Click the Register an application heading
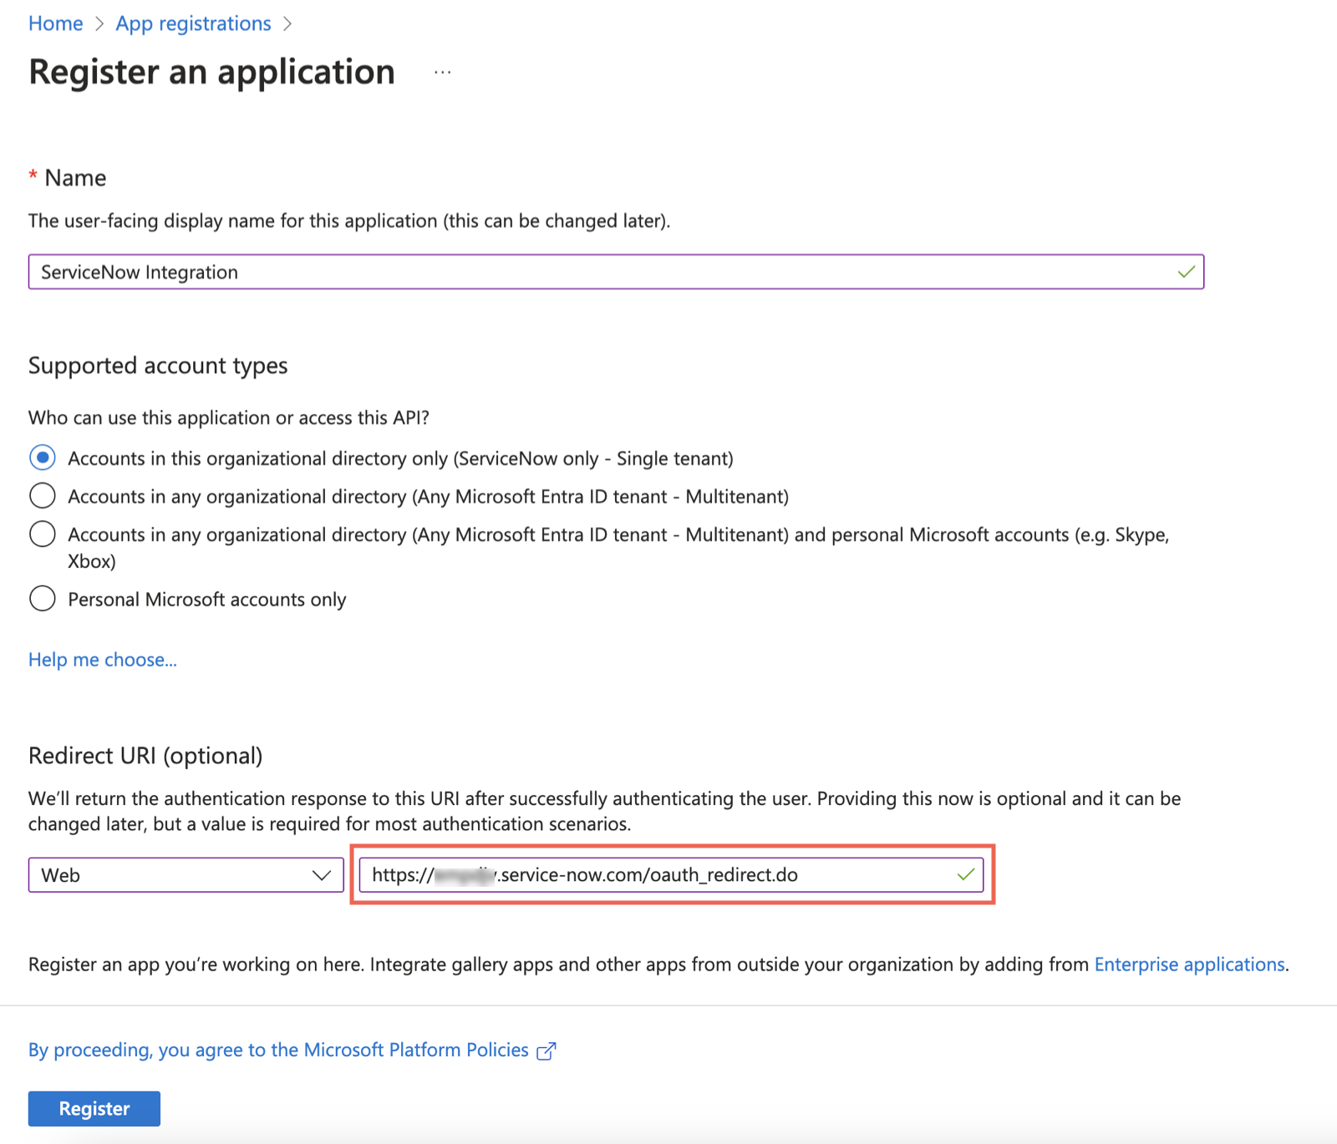The image size is (1337, 1144). pyautogui.click(x=211, y=72)
